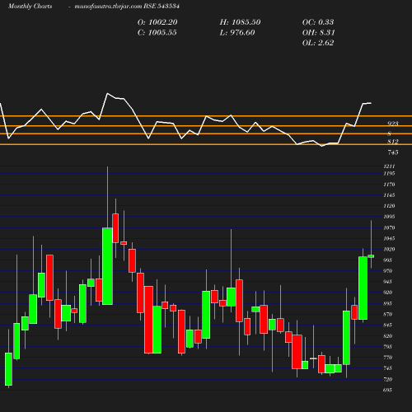Click the 1045 price axis label

[390, 238]
